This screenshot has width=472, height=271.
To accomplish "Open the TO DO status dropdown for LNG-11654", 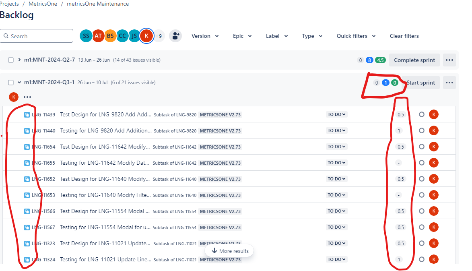I will (x=336, y=147).
